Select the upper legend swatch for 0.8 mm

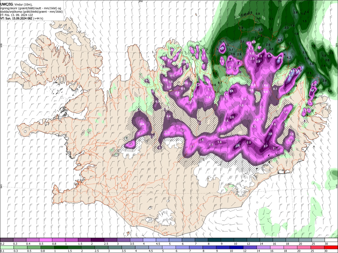click(x=58, y=240)
